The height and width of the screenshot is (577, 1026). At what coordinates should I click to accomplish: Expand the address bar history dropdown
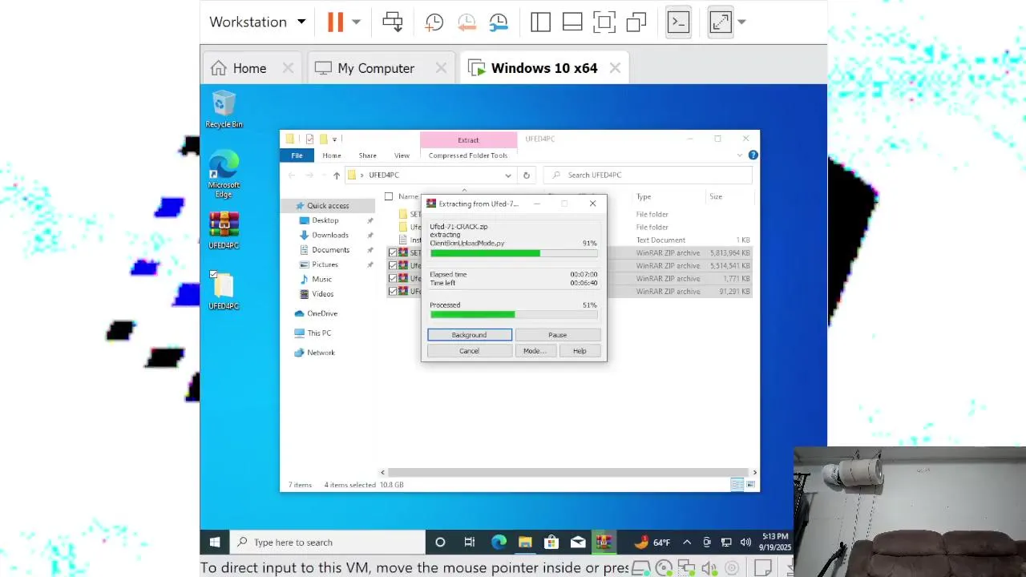(507, 176)
